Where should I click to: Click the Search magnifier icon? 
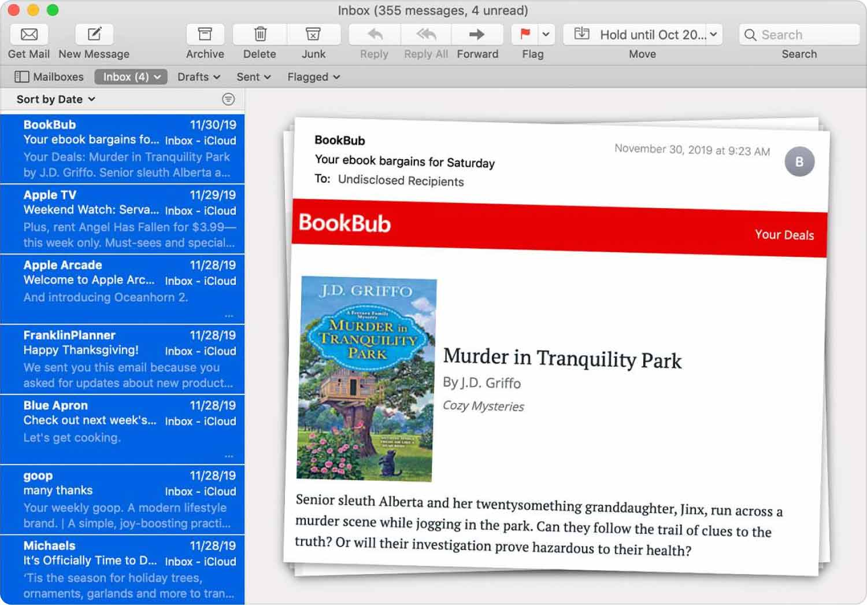click(750, 35)
